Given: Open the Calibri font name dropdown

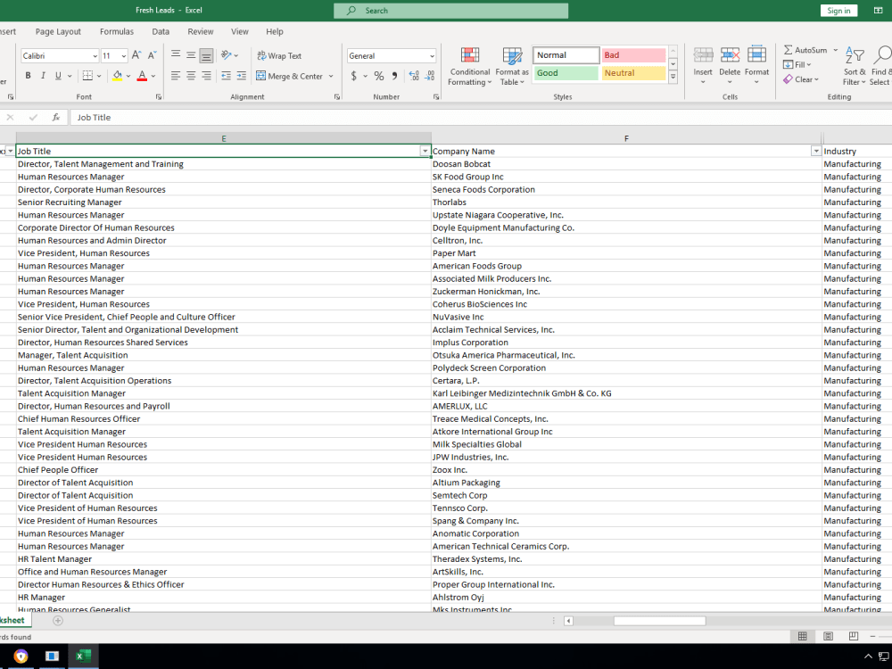Looking at the screenshot, I should pyautogui.click(x=95, y=55).
